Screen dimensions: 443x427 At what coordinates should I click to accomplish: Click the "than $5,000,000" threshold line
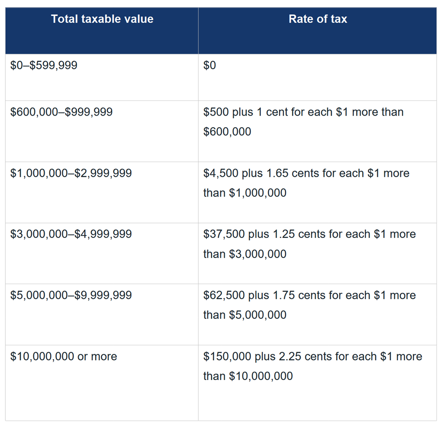pos(245,315)
